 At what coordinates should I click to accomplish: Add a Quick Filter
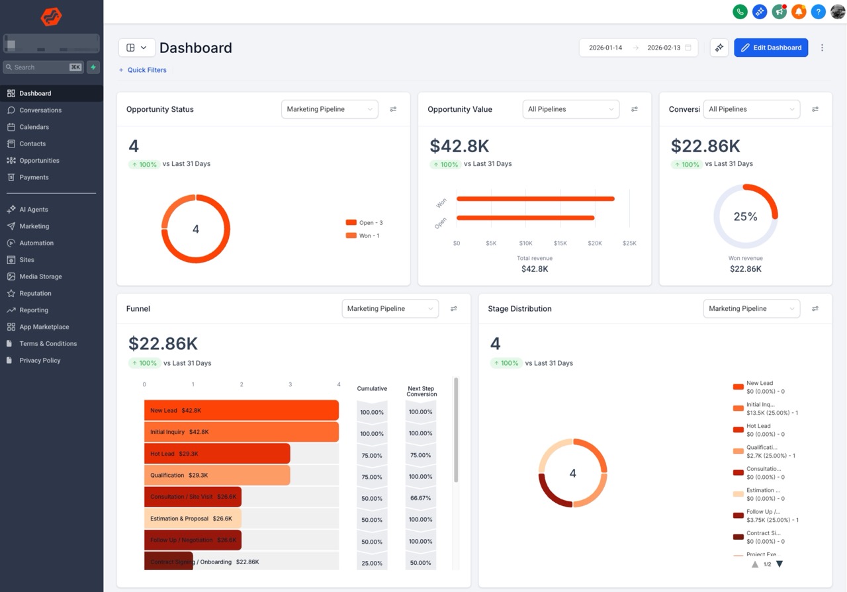142,69
